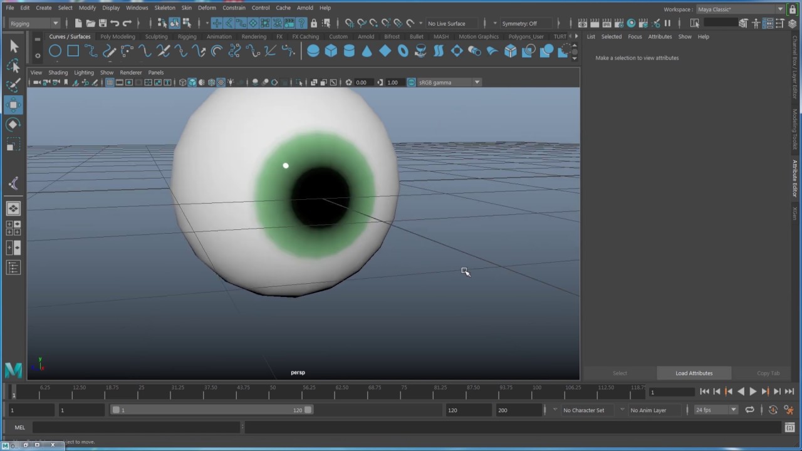
Task: Create a NURBS cube from shelf
Action: (x=331, y=51)
